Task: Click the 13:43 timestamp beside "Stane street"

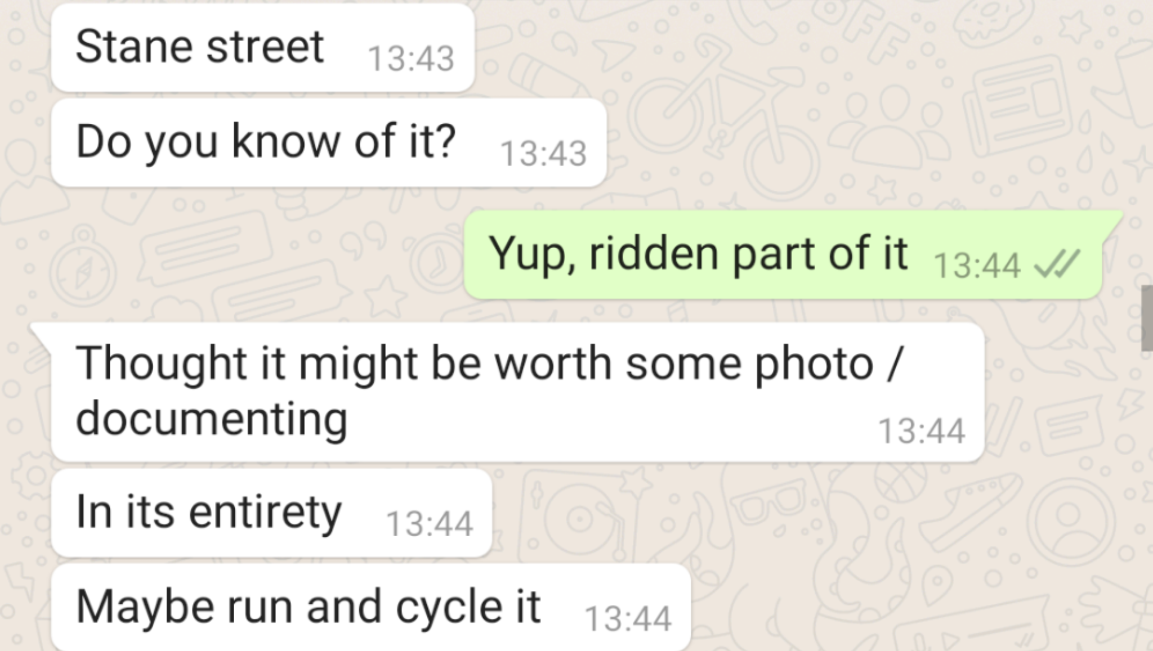Action: 410,59
